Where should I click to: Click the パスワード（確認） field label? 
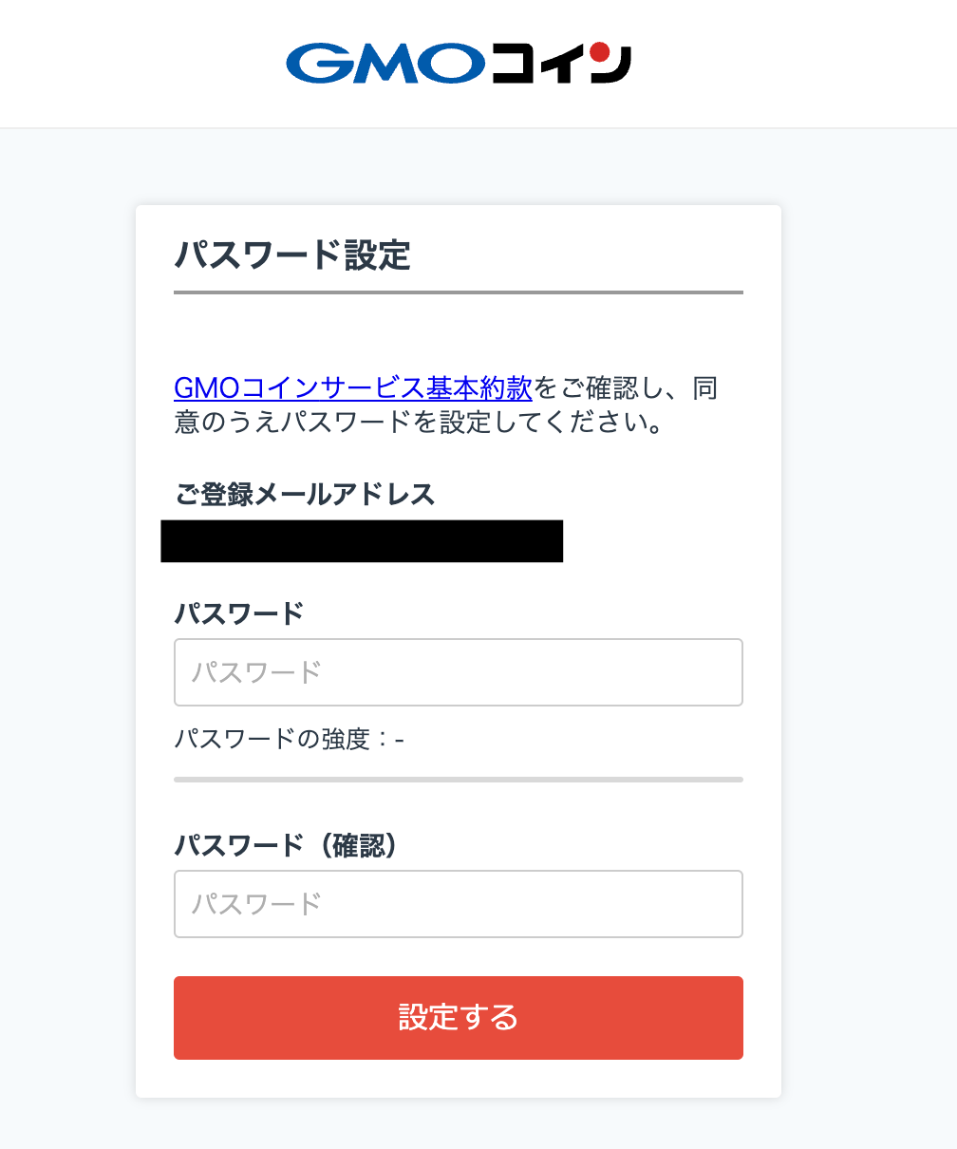tap(286, 845)
